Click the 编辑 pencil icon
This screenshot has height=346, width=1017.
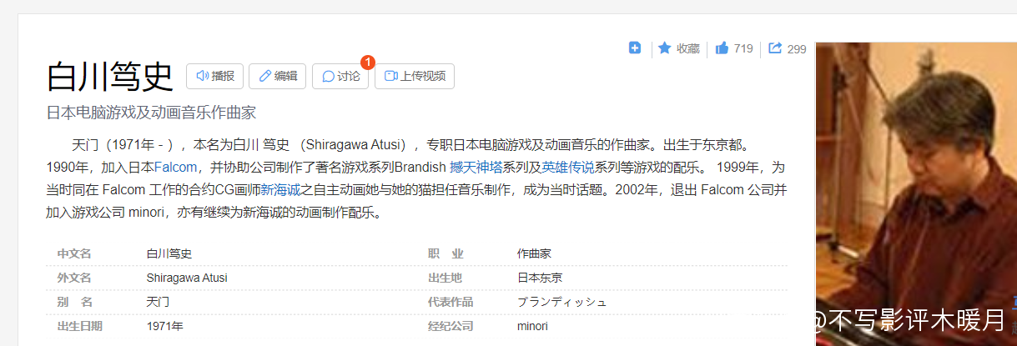click(265, 76)
